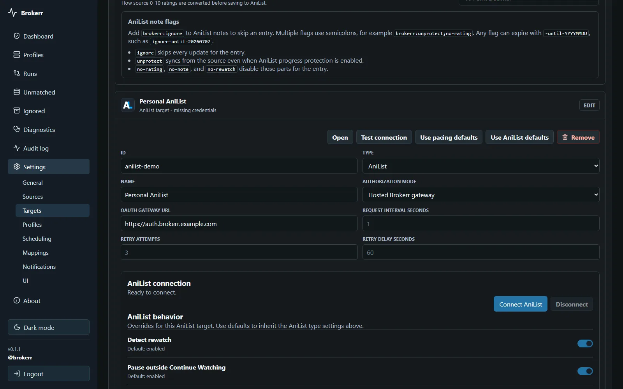Toggle Detect rewatch switch
The image size is (623, 389).
(585, 343)
